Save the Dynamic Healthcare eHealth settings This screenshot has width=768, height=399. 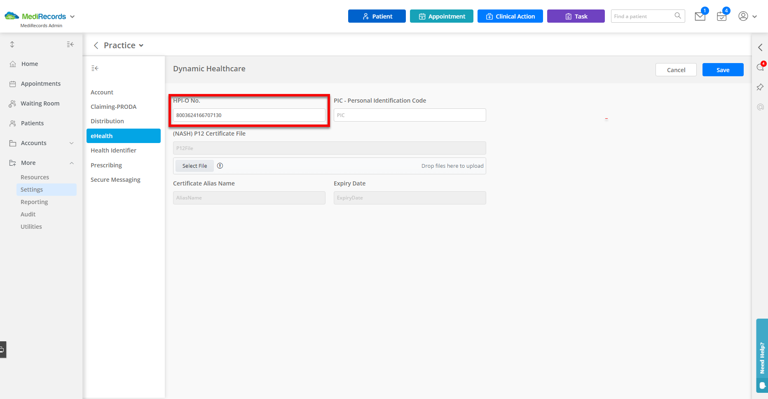(723, 70)
